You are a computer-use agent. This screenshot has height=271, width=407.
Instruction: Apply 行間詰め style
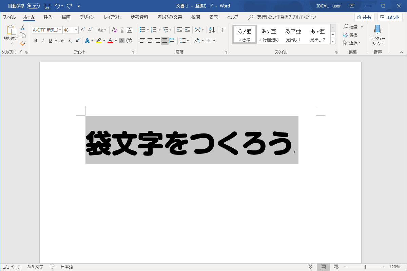tap(269, 34)
